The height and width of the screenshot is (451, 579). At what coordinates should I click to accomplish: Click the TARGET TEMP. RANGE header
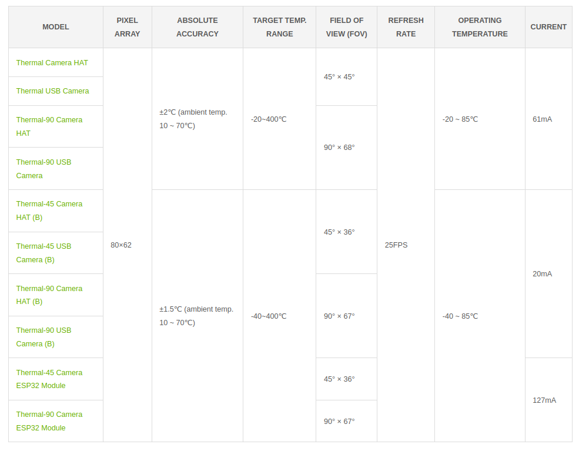tap(280, 27)
